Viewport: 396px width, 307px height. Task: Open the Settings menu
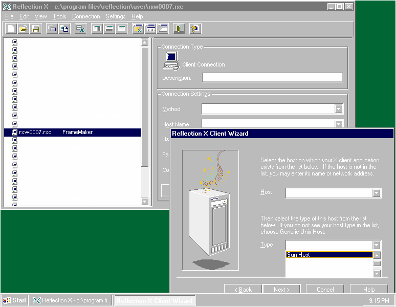pyautogui.click(x=116, y=16)
